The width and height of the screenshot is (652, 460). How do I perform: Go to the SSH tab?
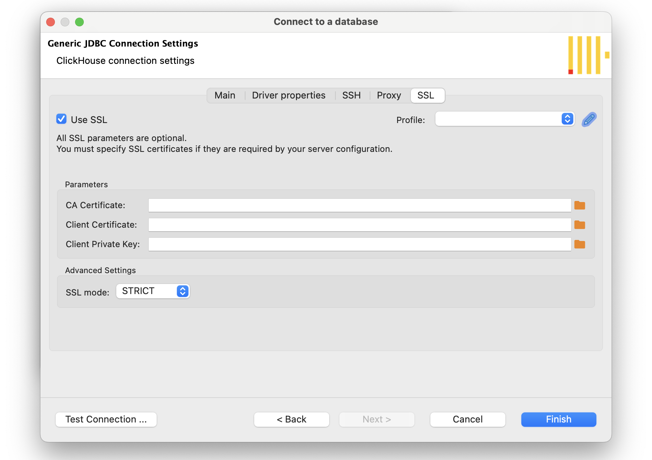point(351,96)
